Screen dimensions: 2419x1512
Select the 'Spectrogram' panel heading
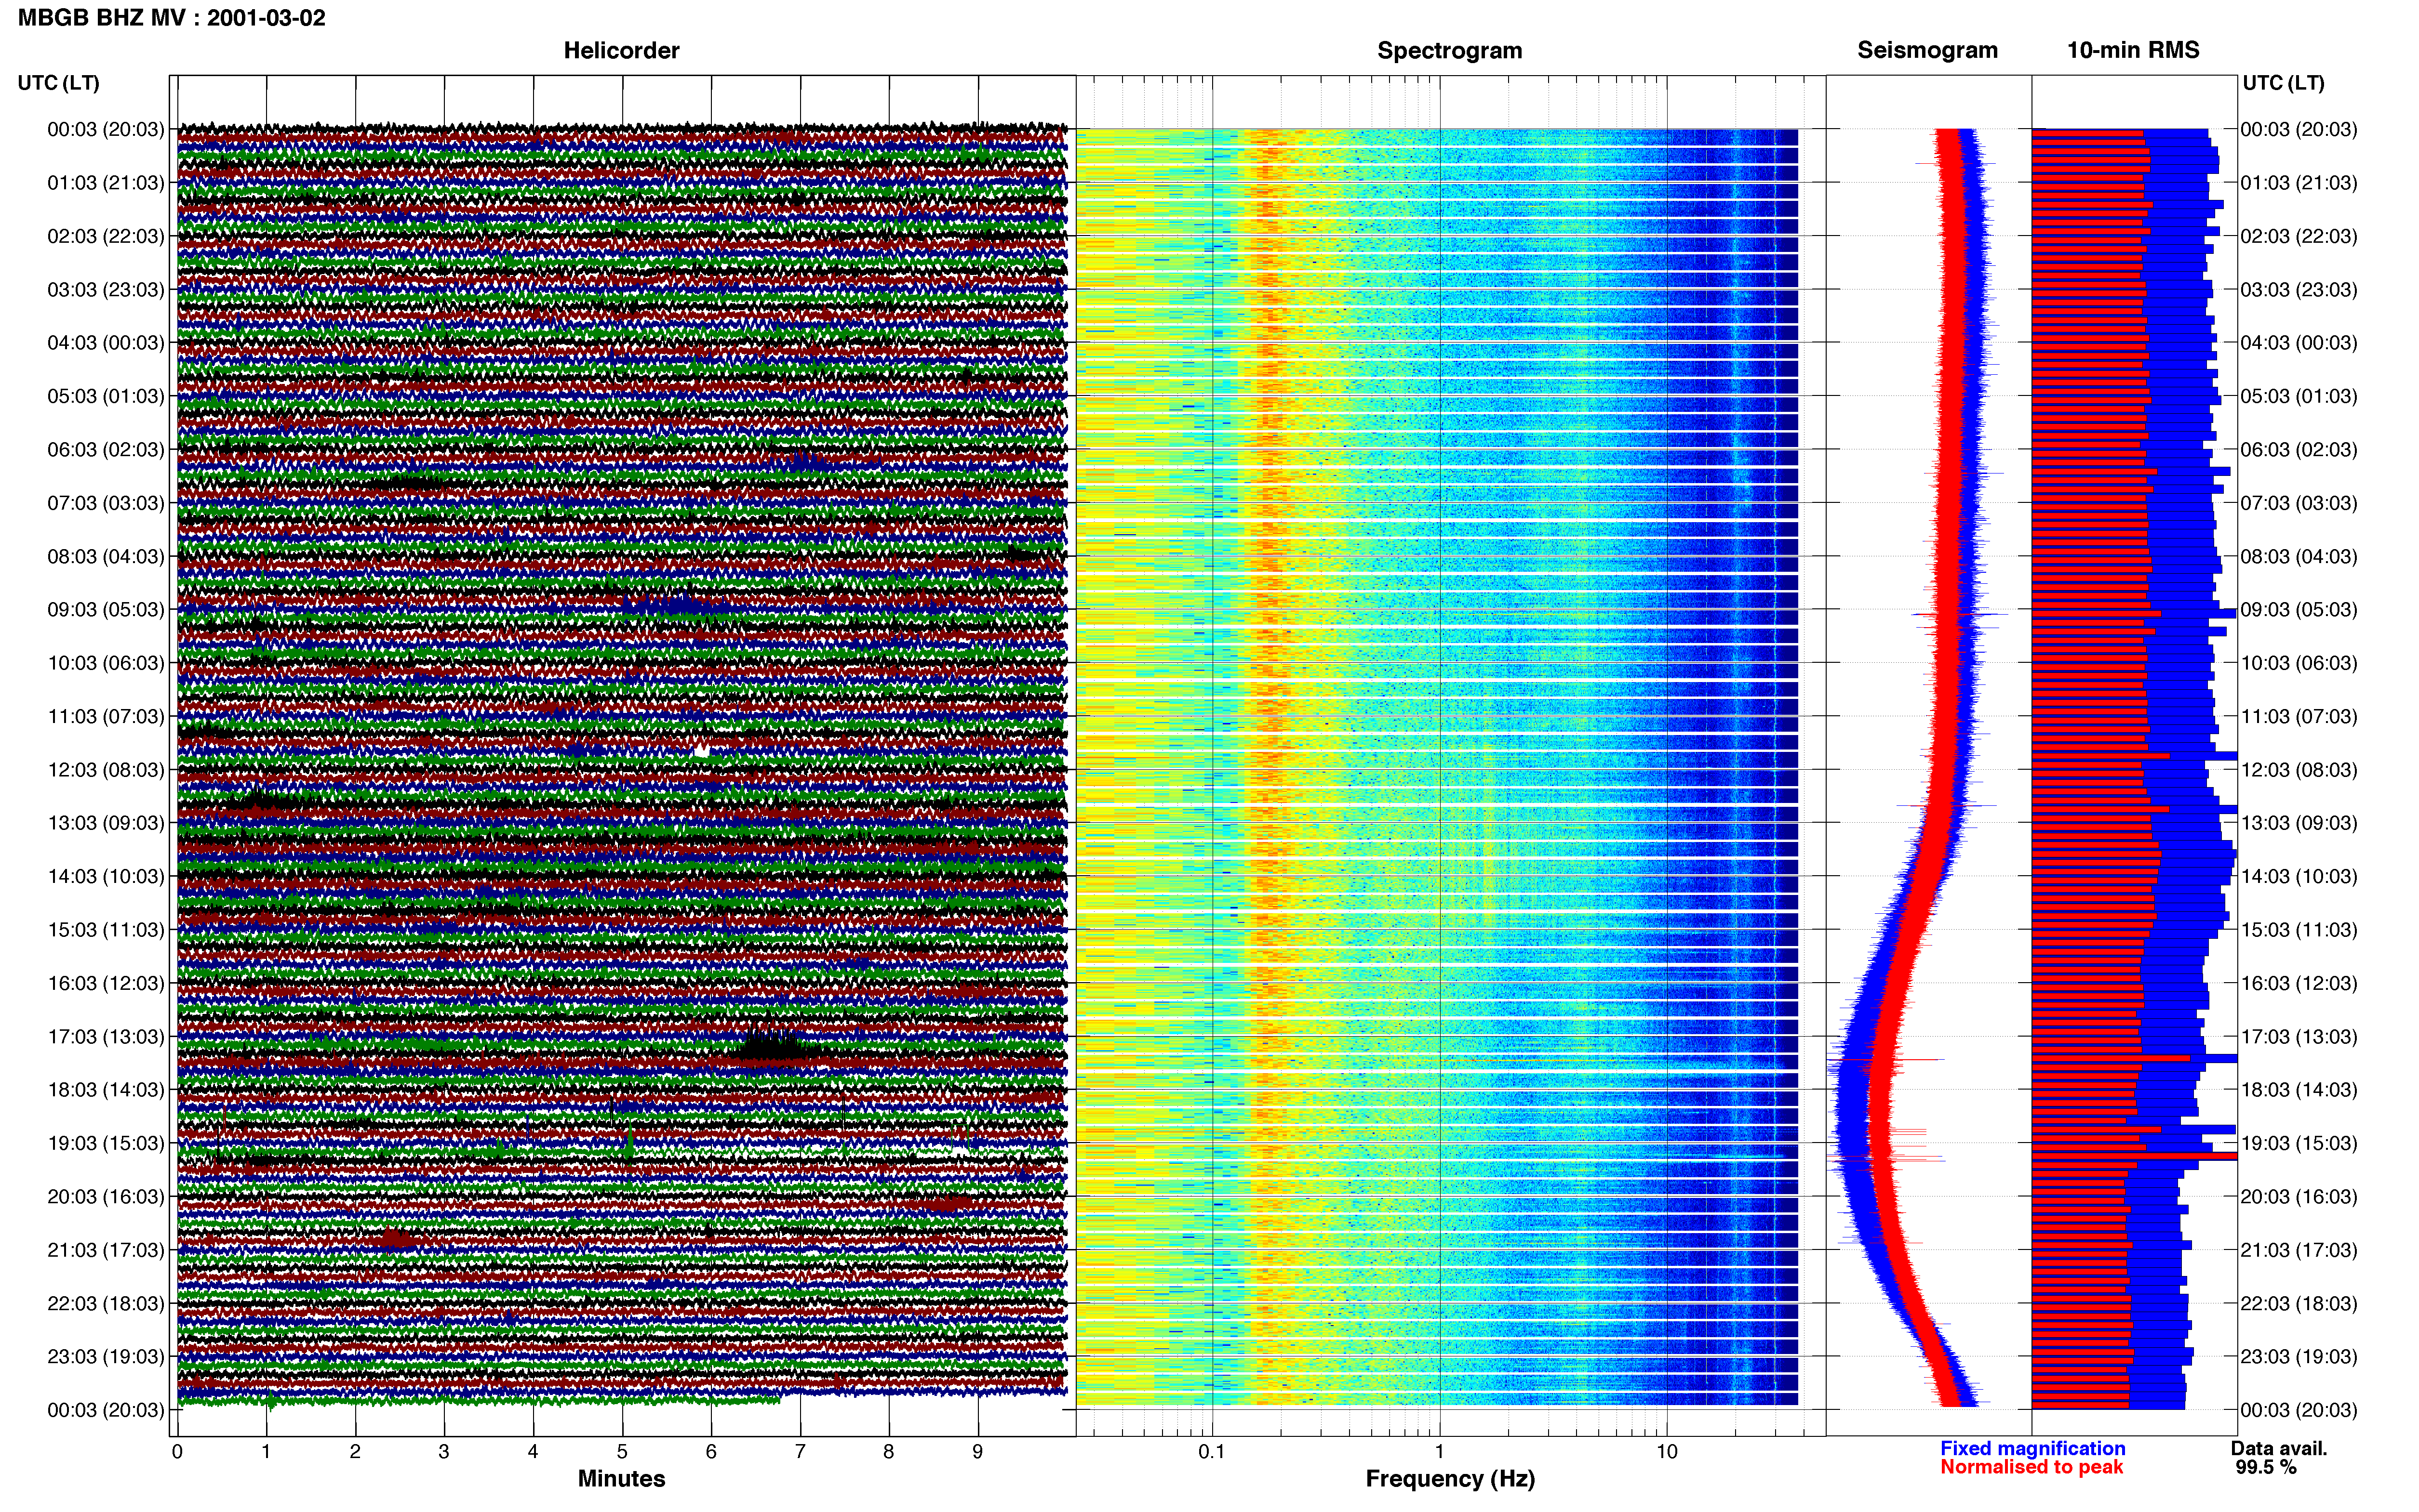(x=1450, y=51)
